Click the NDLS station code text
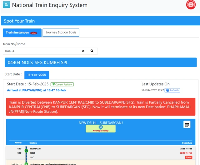 click(x=32, y=153)
